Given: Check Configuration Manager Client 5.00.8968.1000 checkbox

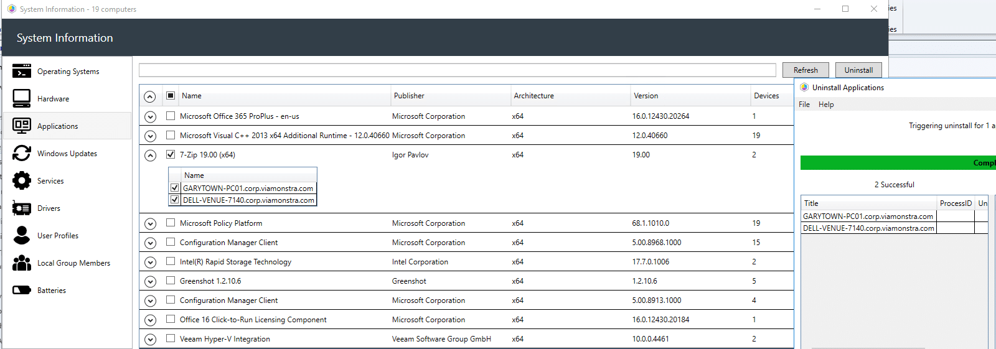Looking at the screenshot, I should [171, 242].
